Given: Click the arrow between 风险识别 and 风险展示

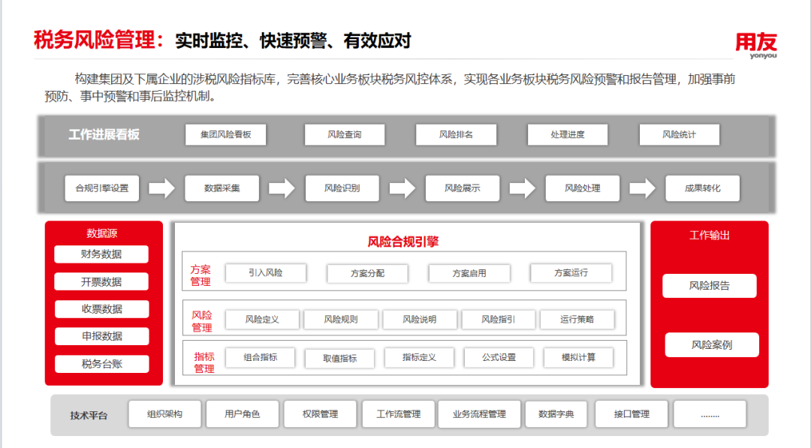Looking at the screenshot, I should [x=402, y=188].
